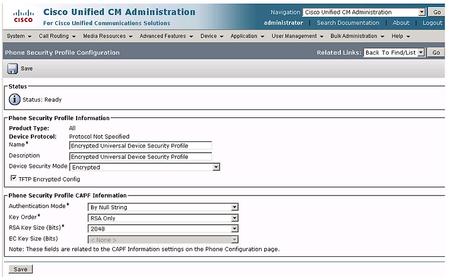Toggle the TFTP Encrypted Config checkbox
This screenshot has width=452, height=277.
[13, 178]
